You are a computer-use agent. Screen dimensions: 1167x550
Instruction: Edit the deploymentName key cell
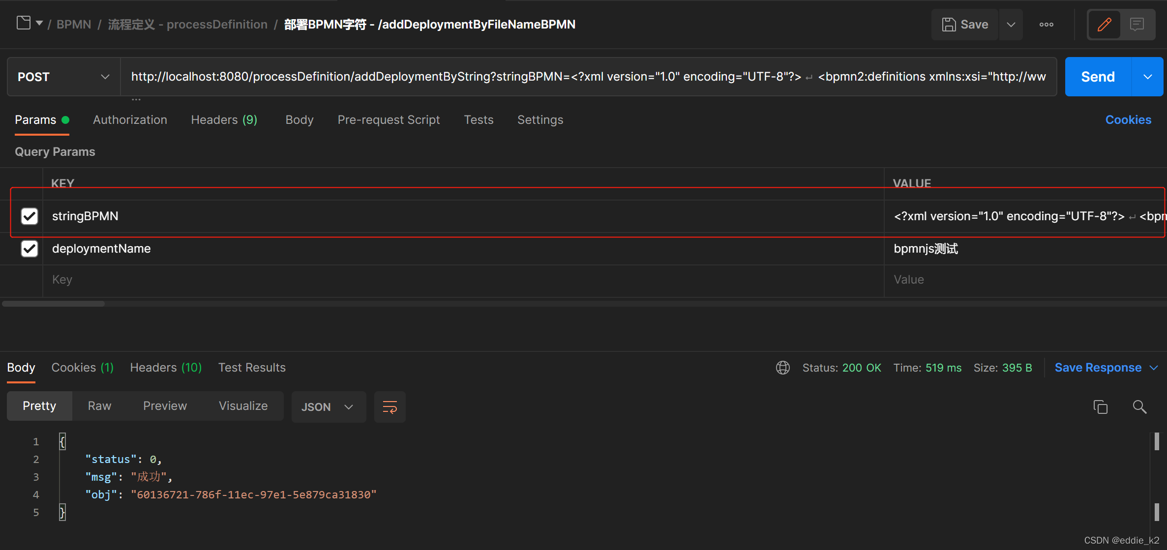point(463,249)
